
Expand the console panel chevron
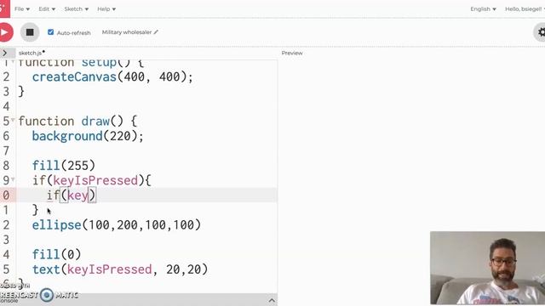point(272,300)
